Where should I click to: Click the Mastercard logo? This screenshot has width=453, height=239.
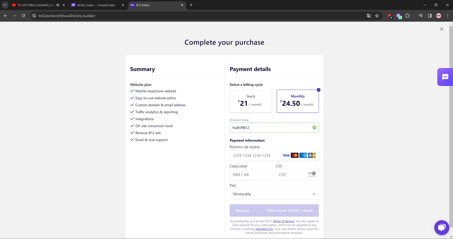coord(294,155)
